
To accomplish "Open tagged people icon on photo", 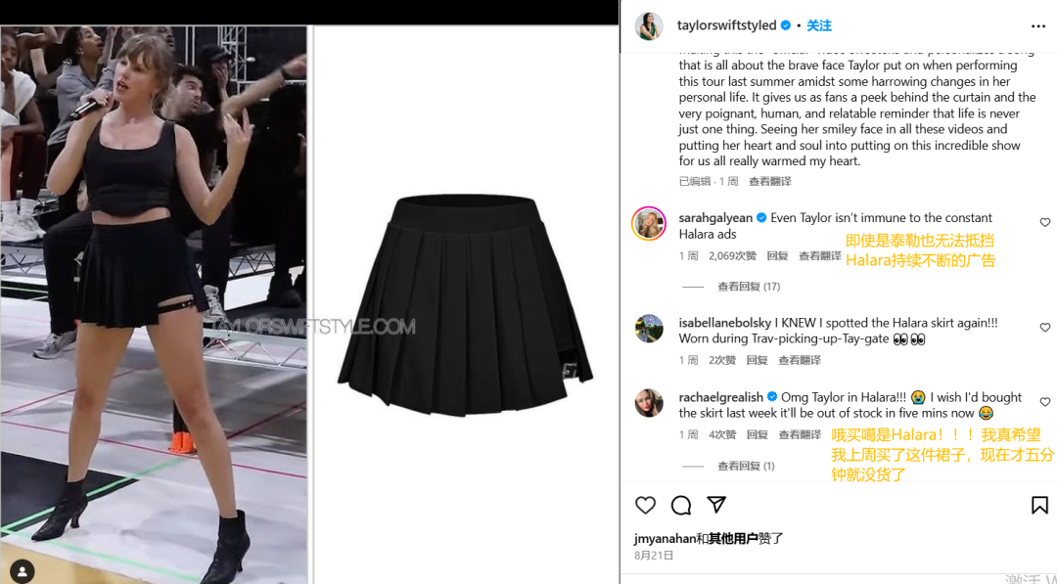I will 23,571.
